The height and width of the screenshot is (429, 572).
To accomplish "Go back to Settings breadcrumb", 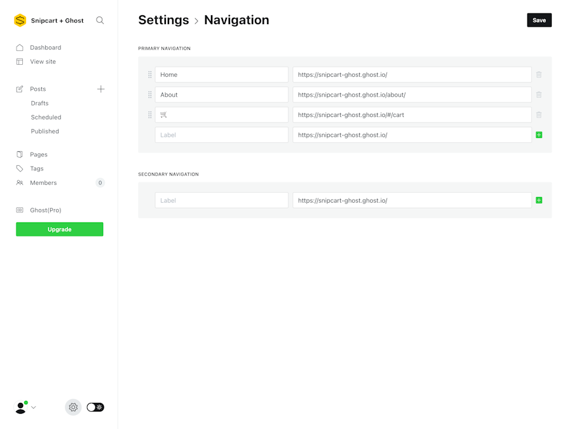I will click(x=163, y=20).
